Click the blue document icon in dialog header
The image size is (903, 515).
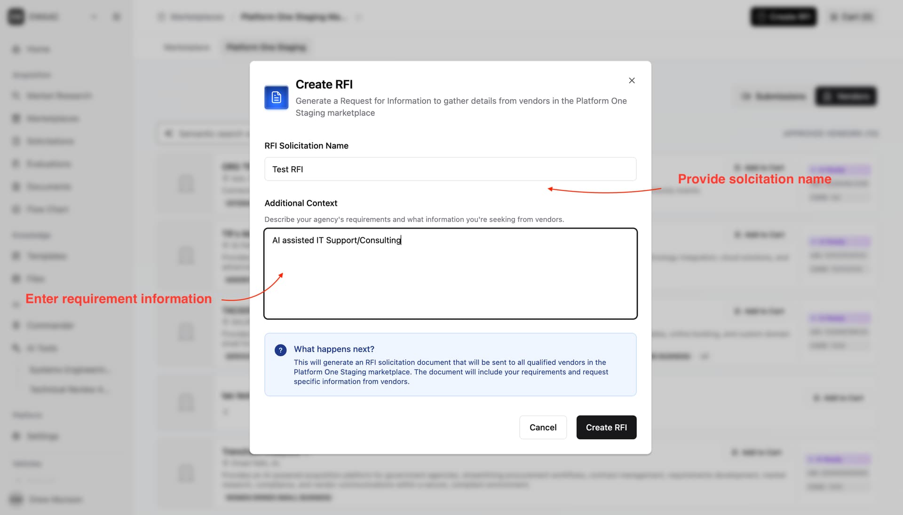pyautogui.click(x=277, y=97)
